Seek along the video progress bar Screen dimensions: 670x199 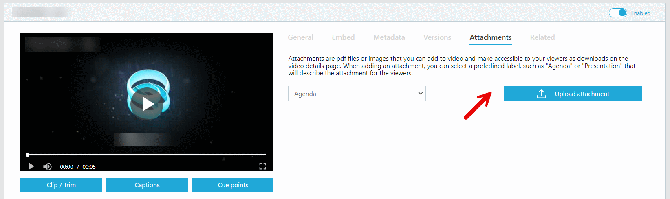(147, 155)
